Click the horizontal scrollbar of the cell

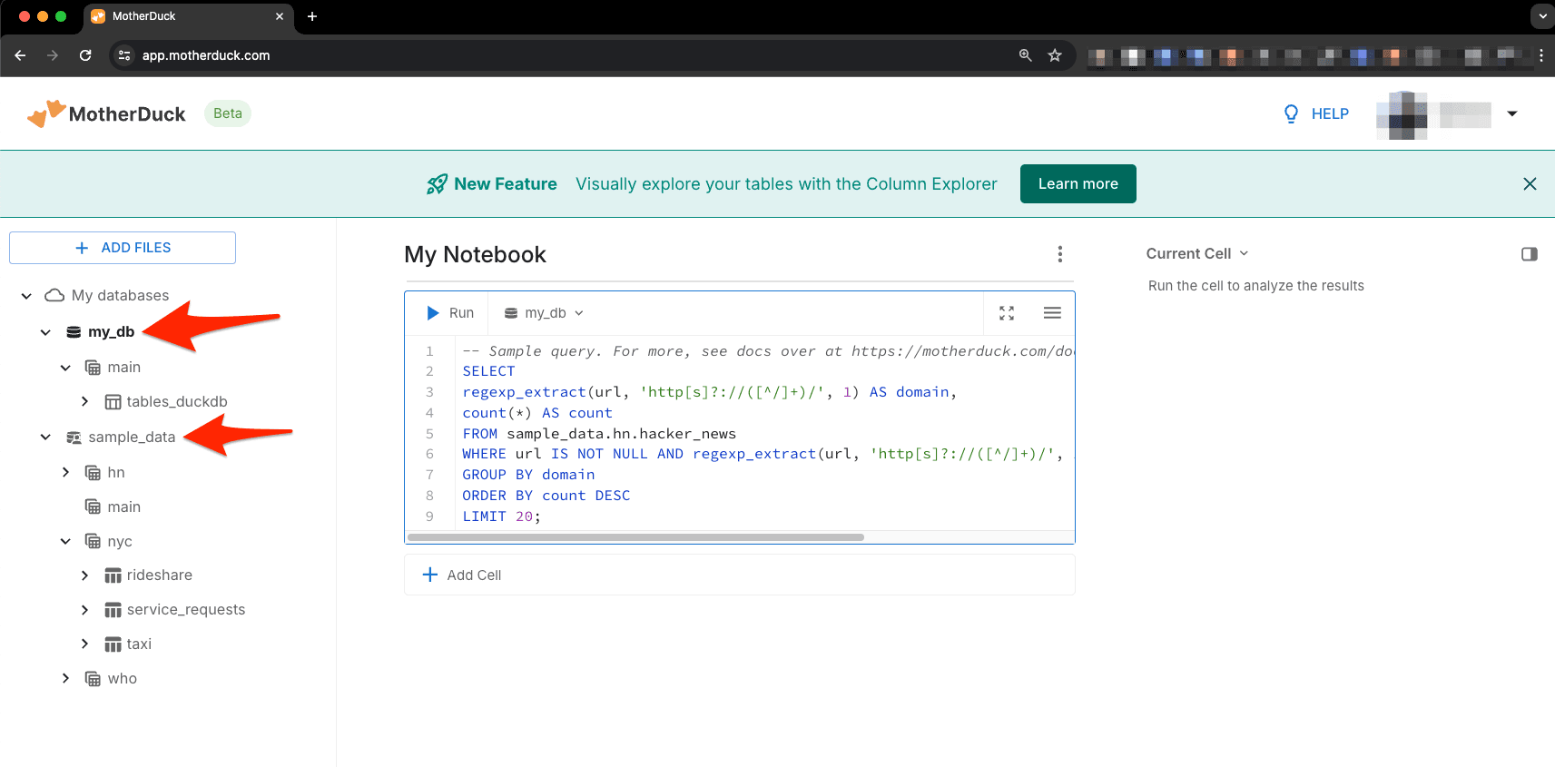coord(635,537)
